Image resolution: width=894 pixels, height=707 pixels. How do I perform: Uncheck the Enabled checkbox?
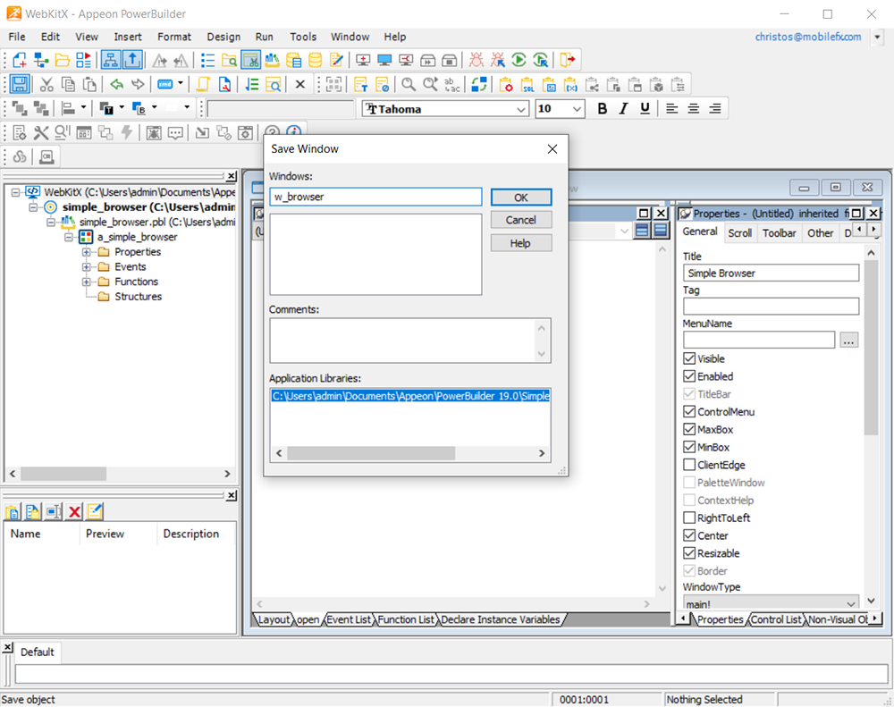(689, 376)
